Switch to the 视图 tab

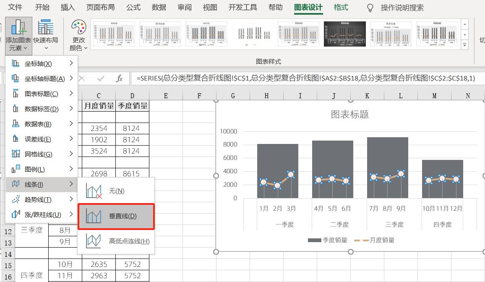pyautogui.click(x=210, y=7)
